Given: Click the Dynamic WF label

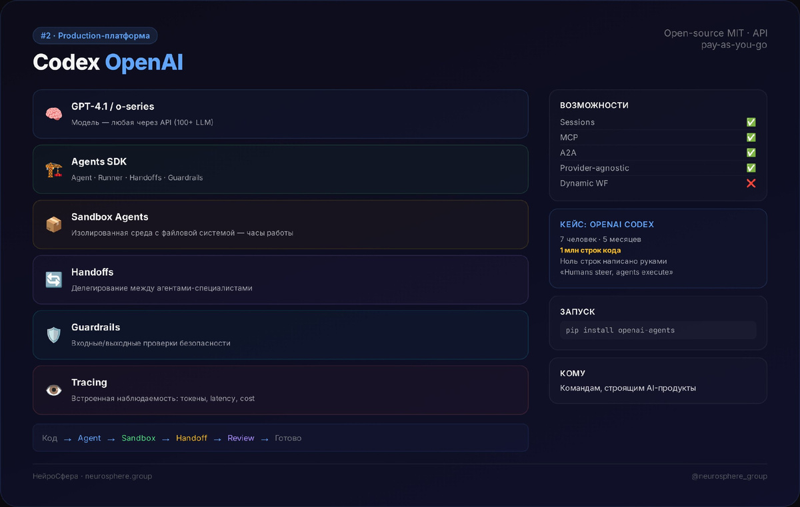Looking at the screenshot, I should tap(584, 183).
